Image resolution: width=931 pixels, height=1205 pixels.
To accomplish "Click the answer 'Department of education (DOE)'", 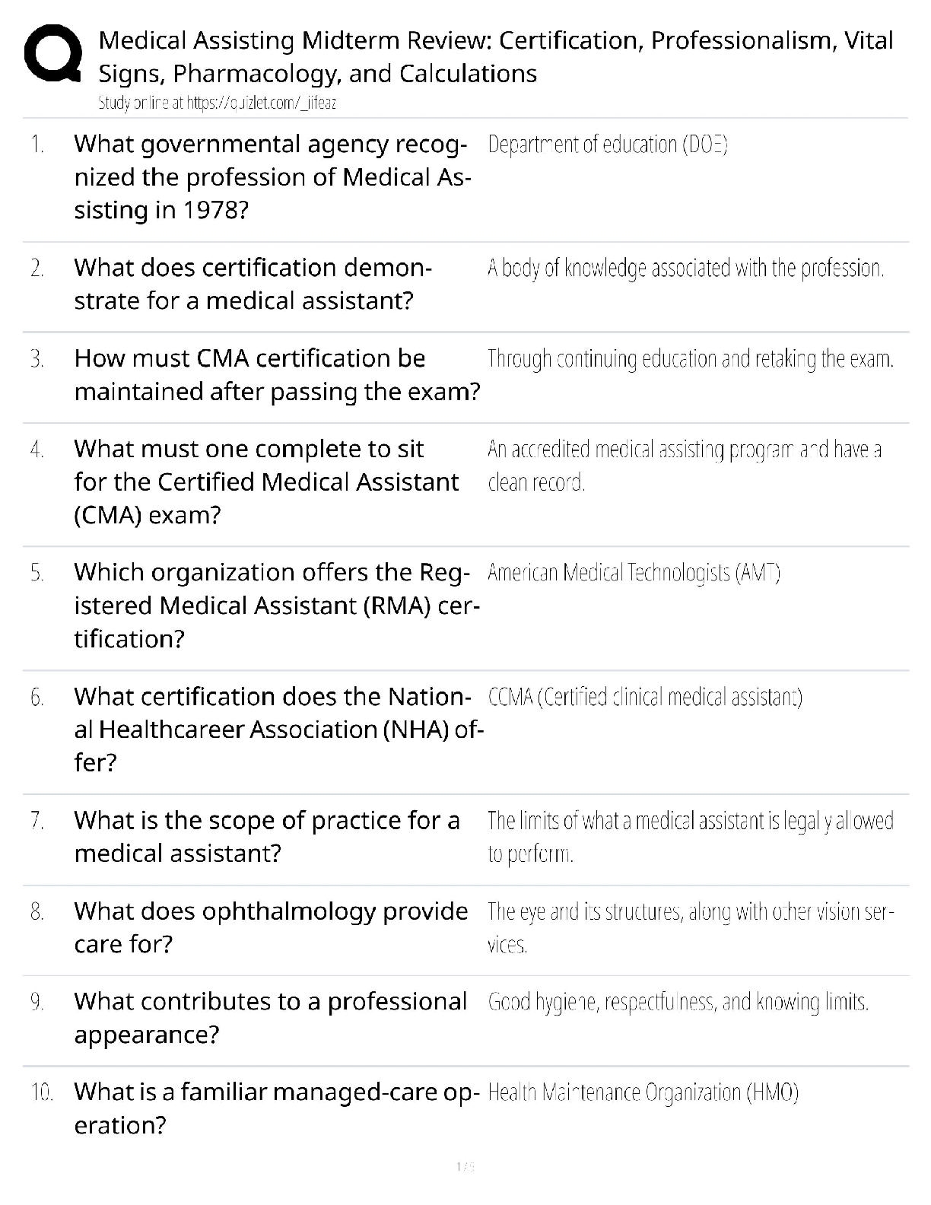I will 607,145.
